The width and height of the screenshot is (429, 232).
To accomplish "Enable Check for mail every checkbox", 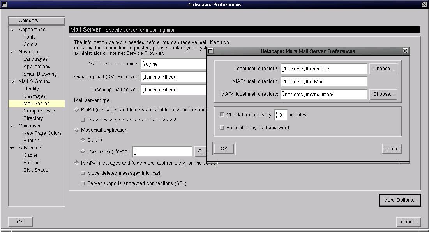I will [222, 115].
